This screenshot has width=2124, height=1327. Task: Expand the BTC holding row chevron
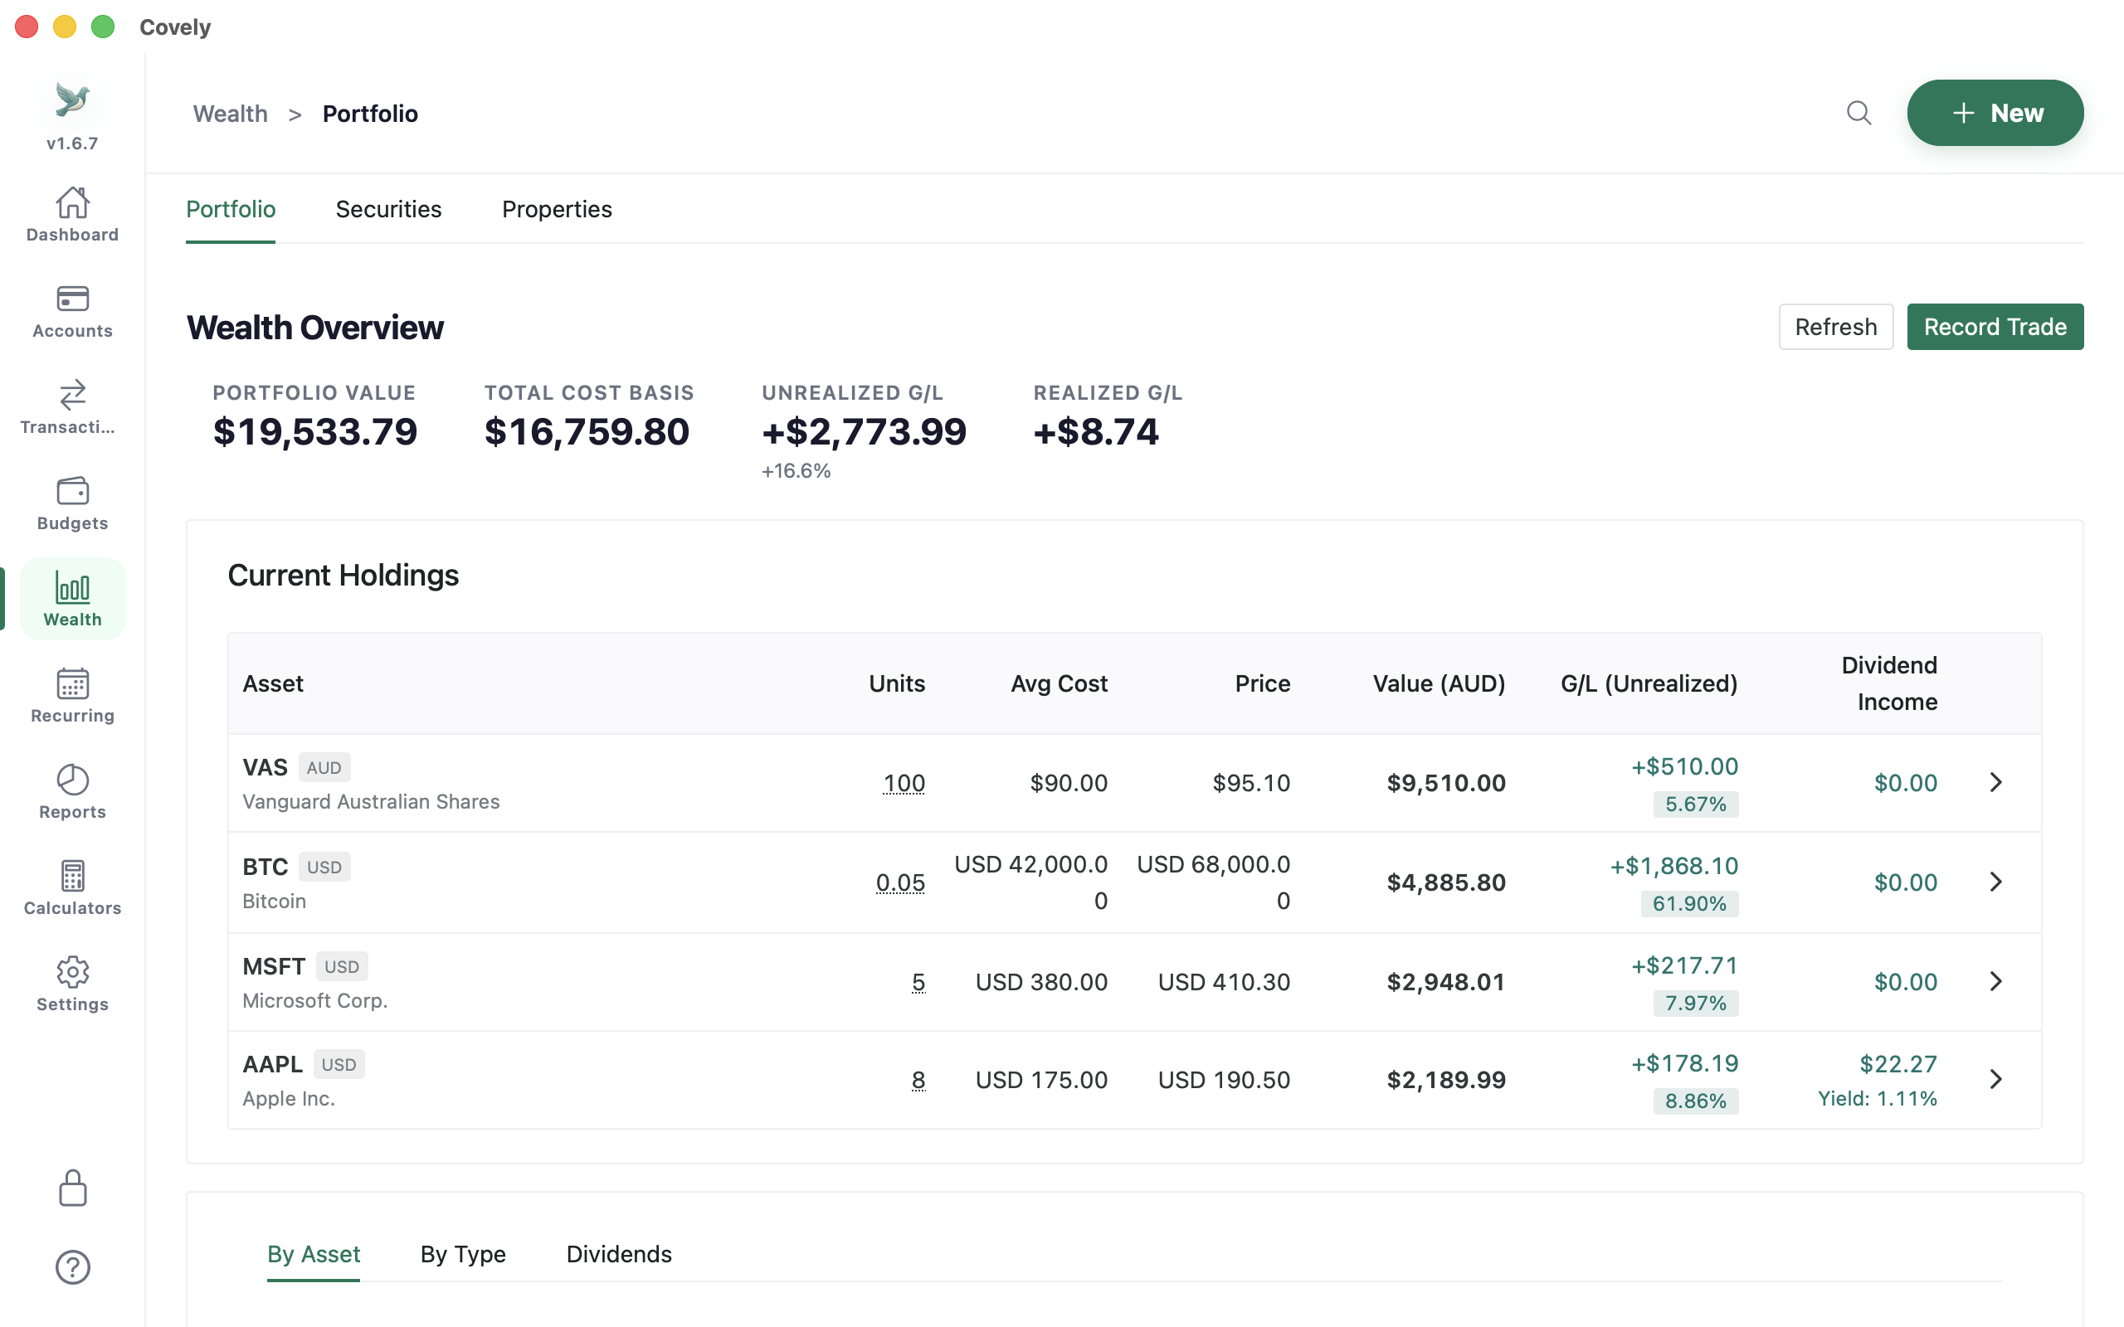[x=1995, y=882]
